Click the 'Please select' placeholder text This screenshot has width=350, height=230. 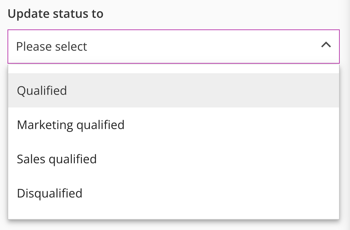click(x=52, y=47)
